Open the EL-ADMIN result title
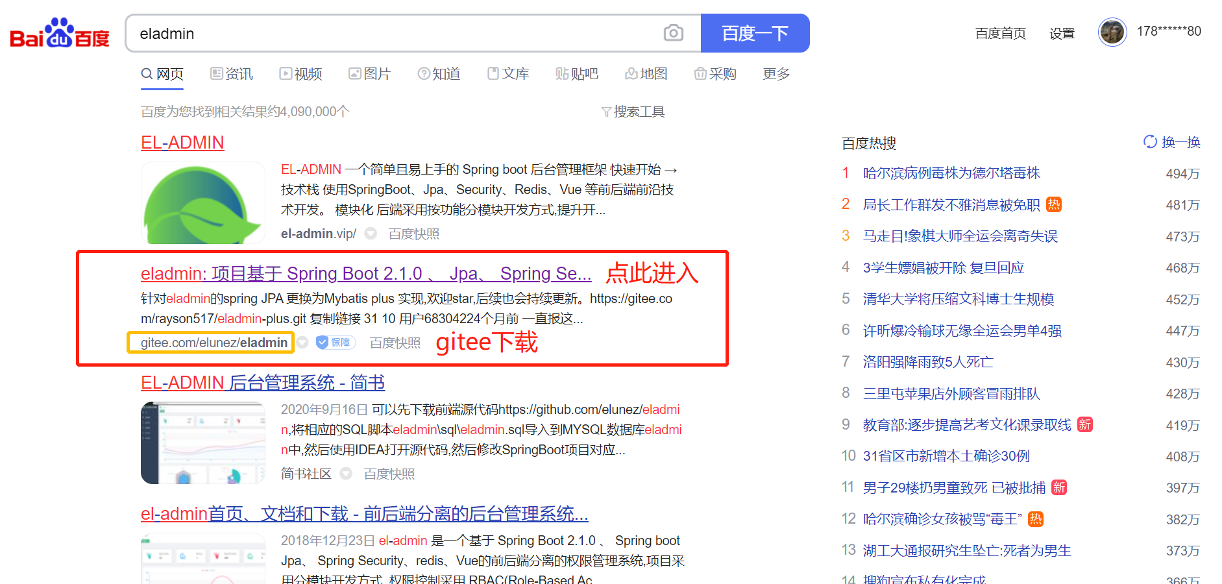The width and height of the screenshot is (1222, 584). [x=182, y=143]
